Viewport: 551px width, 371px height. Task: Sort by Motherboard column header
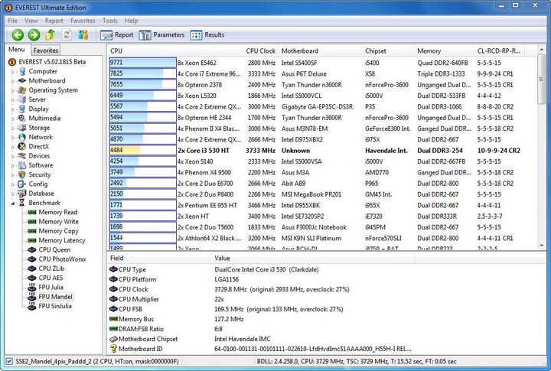click(320, 51)
